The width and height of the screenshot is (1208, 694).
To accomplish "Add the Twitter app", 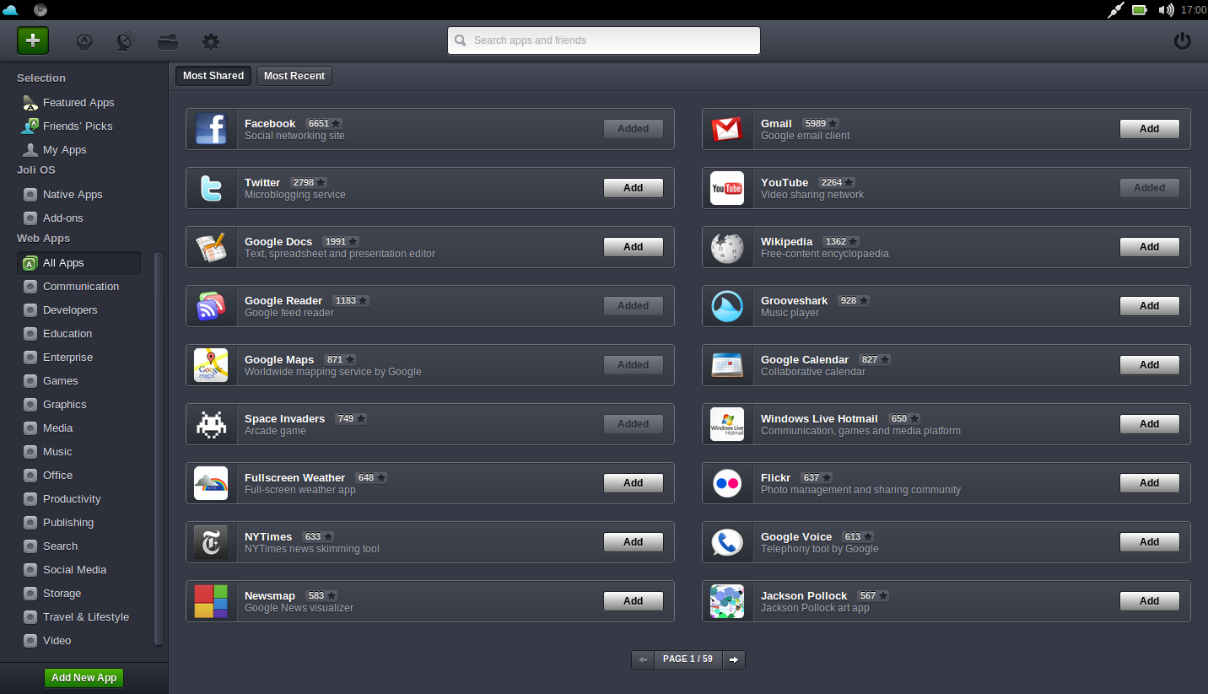I will pos(634,188).
